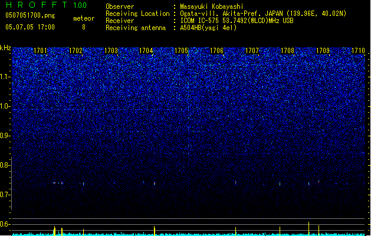
Task: Click the ICOM IC-575 receiver text
Action: click(x=237, y=21)
